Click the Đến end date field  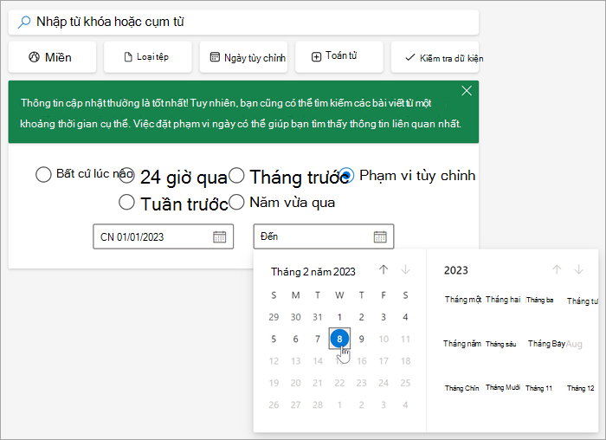point(324,236)
